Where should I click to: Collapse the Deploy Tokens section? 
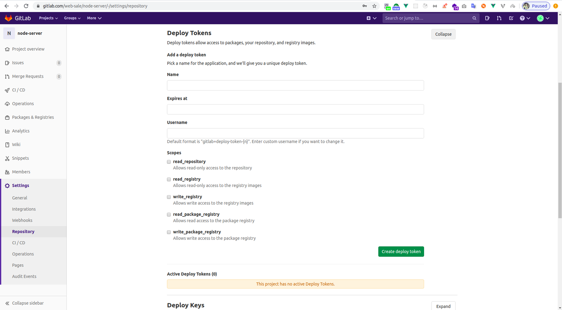[x=443, y=34]
